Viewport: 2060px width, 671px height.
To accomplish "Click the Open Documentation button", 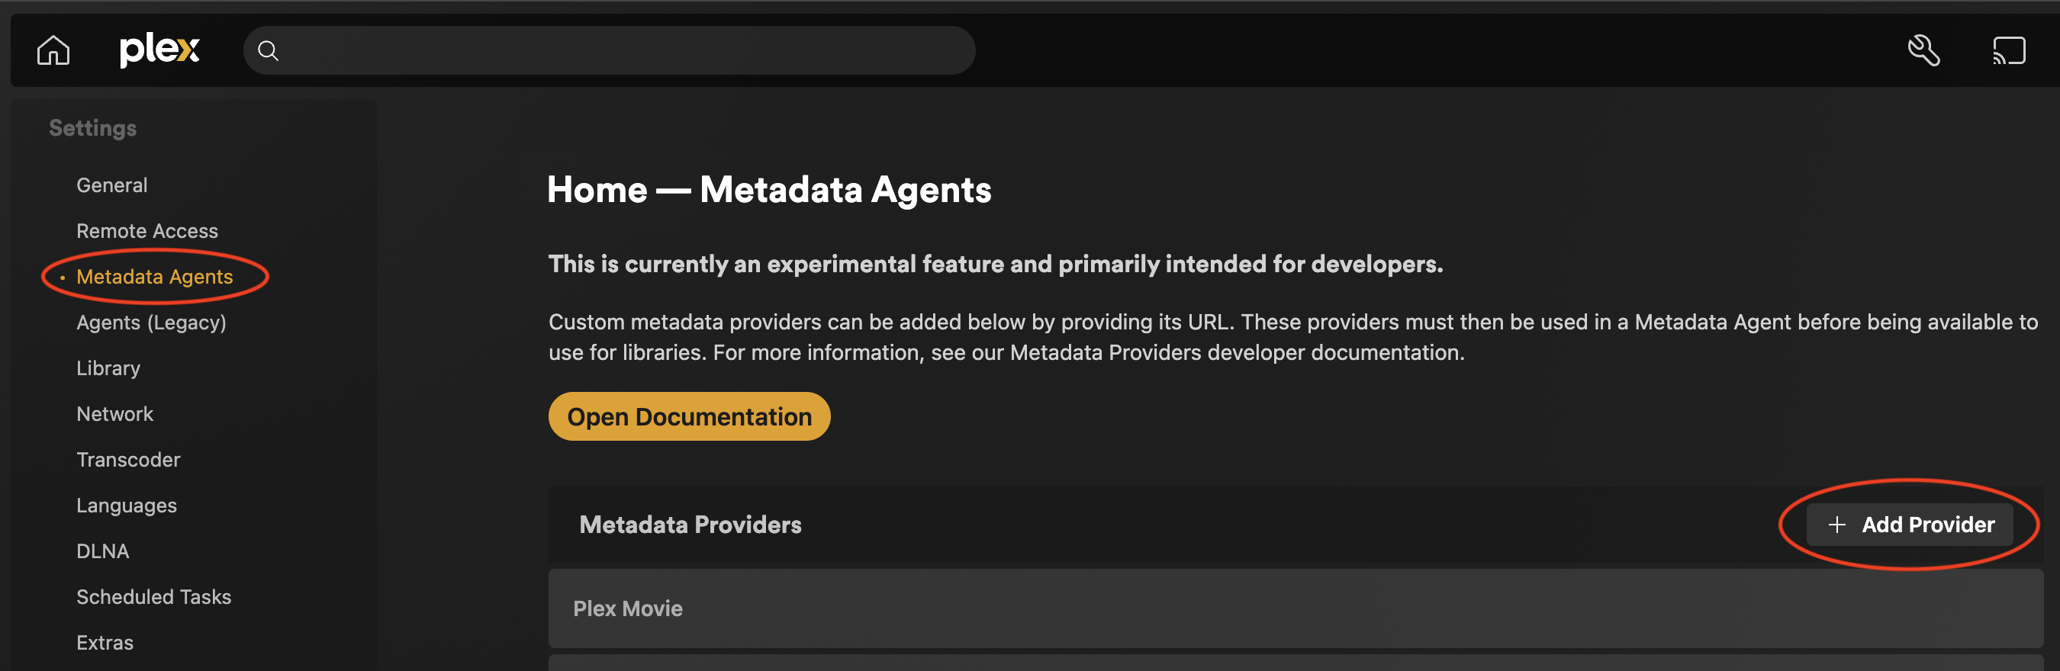I will 688,416.
